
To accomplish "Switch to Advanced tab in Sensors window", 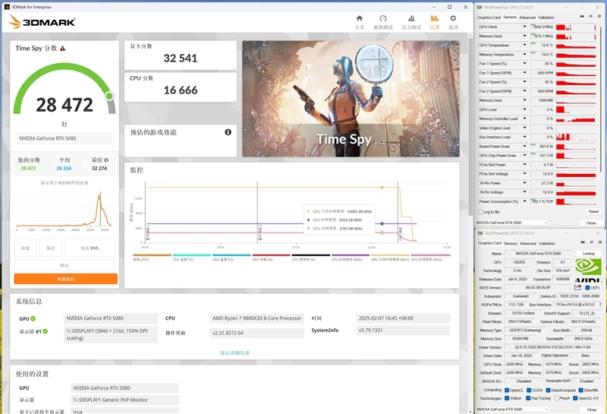I will point(527,17).
